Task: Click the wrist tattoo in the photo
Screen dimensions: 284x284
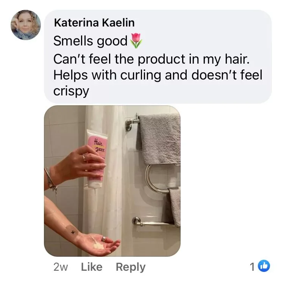Action: pyautogui.click(x=73, y=232)
